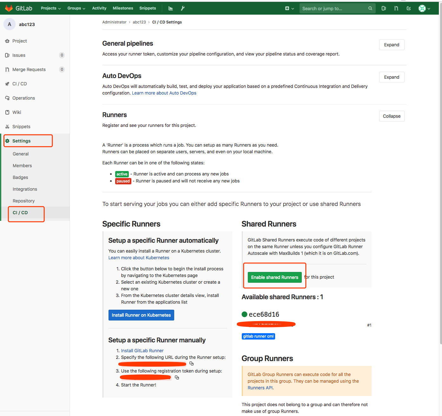
Task: Enable shared Runners for this project
Action: 274,277
